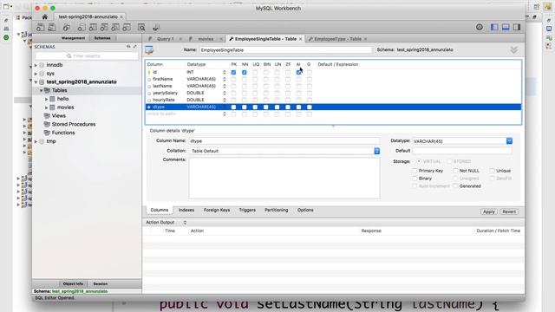This screenshot has height=312, width=555.
Task: Open the MySQL Workbench home screen icon
Action: tap(44, 16)
